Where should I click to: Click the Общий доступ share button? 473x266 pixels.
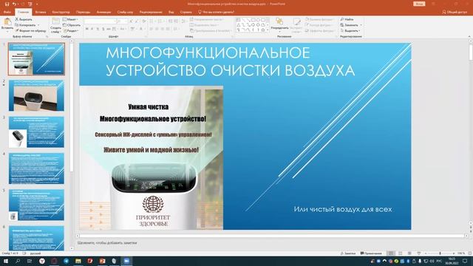pyautogui.click(x=455, y=12)
